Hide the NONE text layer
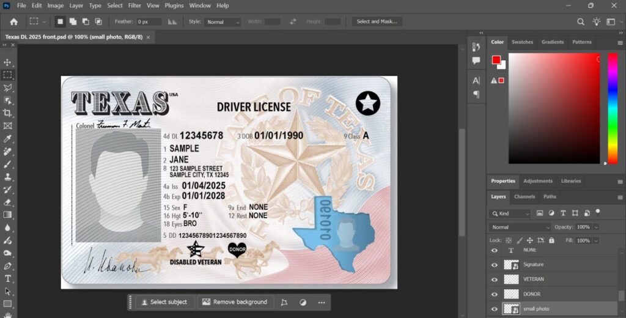626x318 pixels. pyautogui.click(x=495, y=251)
